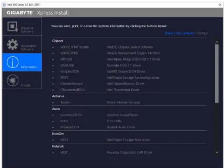This screenshot has width=224, height=168.
Task: Click the vertical scrollbar thumb
Action: click(217, 73)
